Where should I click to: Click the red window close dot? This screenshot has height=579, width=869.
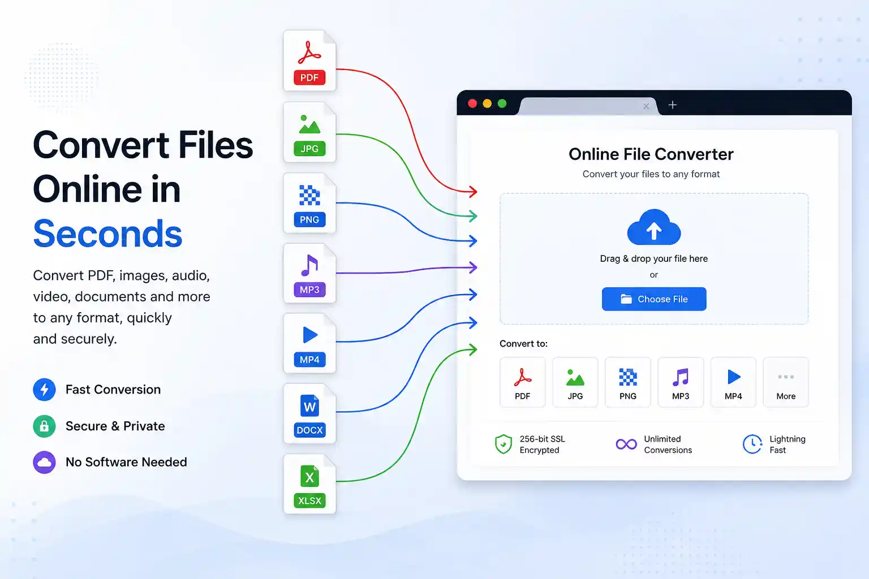pyautogui.click(x=472, y=103)
